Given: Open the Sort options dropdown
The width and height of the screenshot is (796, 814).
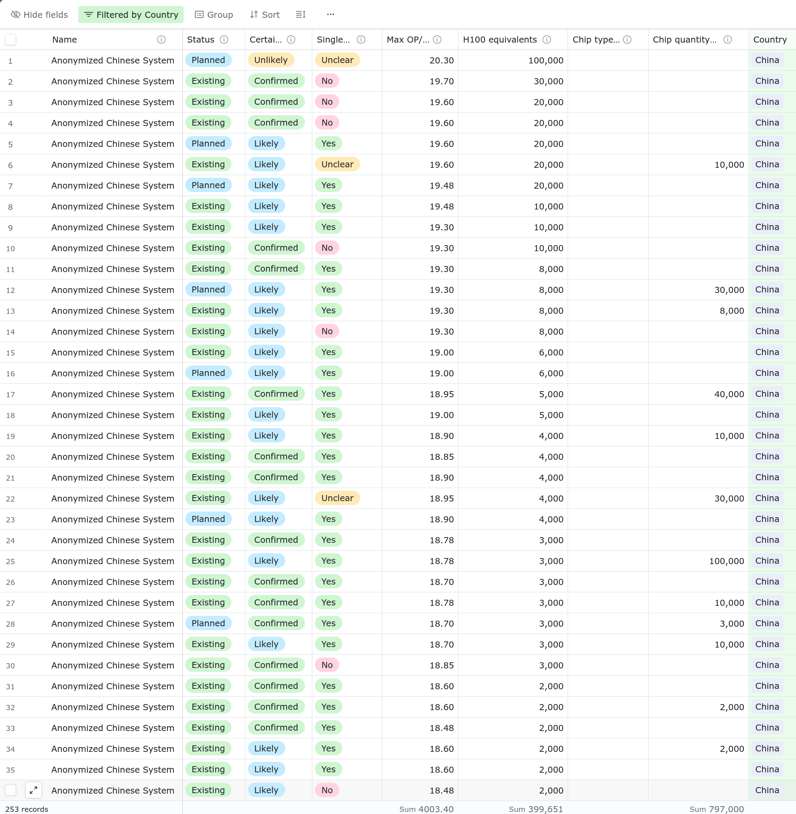Looking at the screenshot, I should pos(265,15).
